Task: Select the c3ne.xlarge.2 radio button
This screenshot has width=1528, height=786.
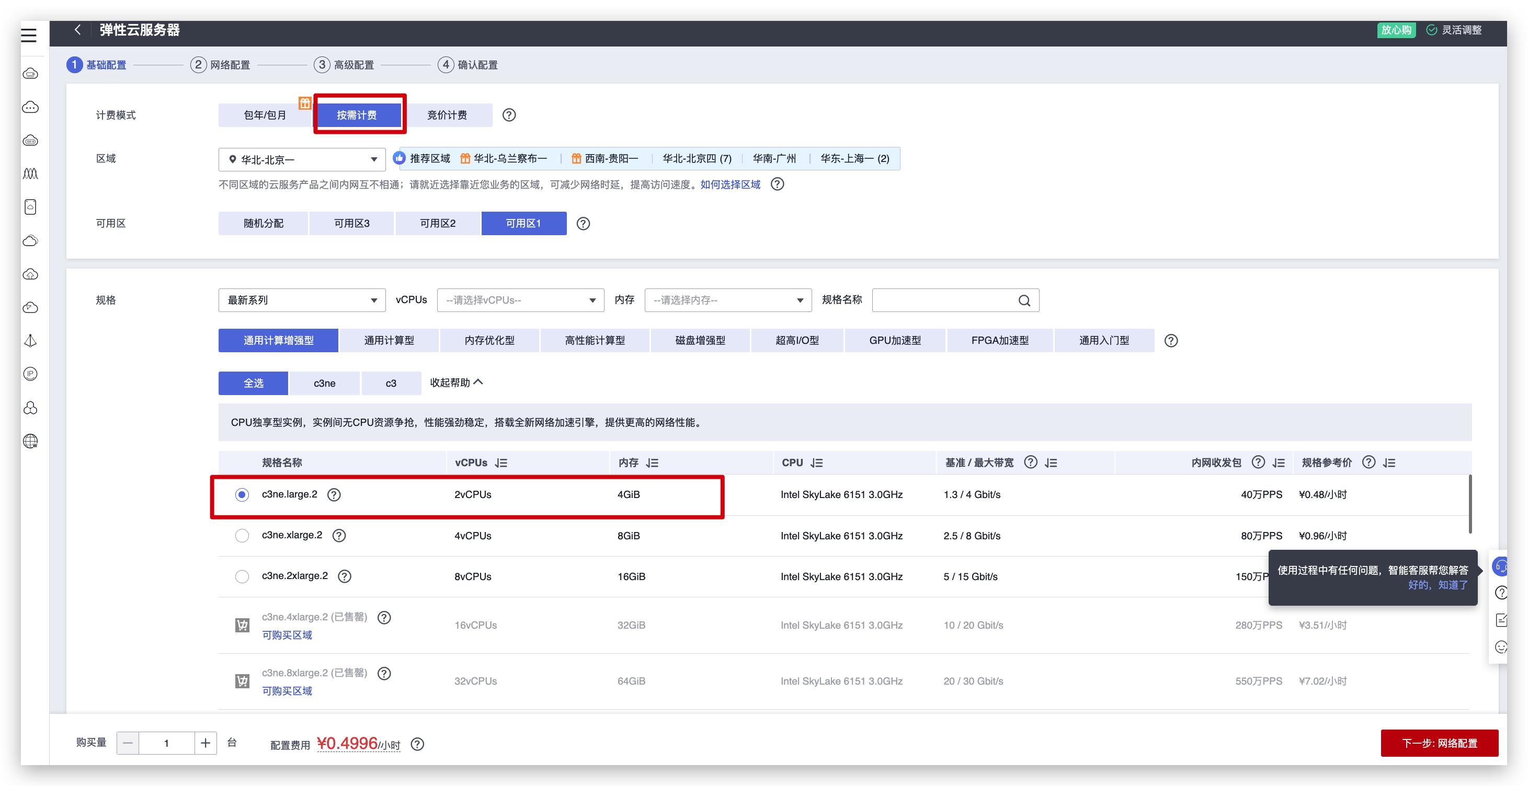Action: pyautogui.click(x=242, y=536)
